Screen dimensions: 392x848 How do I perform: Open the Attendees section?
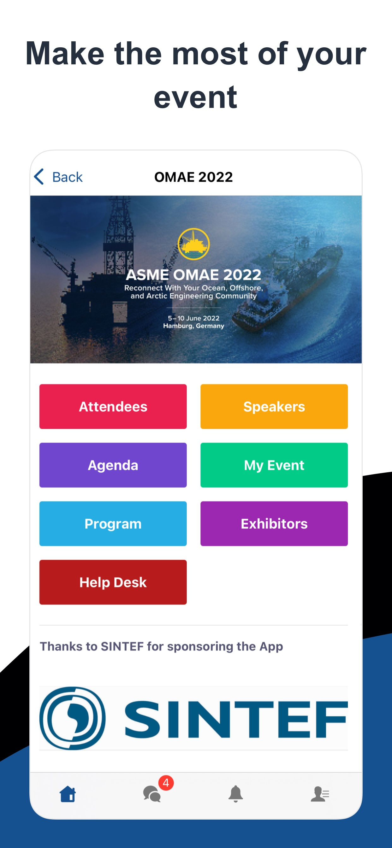113,407
